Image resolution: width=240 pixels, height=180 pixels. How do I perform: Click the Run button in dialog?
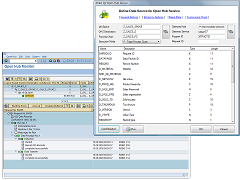[133, 129]
